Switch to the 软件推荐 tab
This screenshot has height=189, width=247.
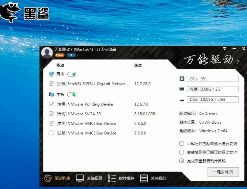coord(126,178)
